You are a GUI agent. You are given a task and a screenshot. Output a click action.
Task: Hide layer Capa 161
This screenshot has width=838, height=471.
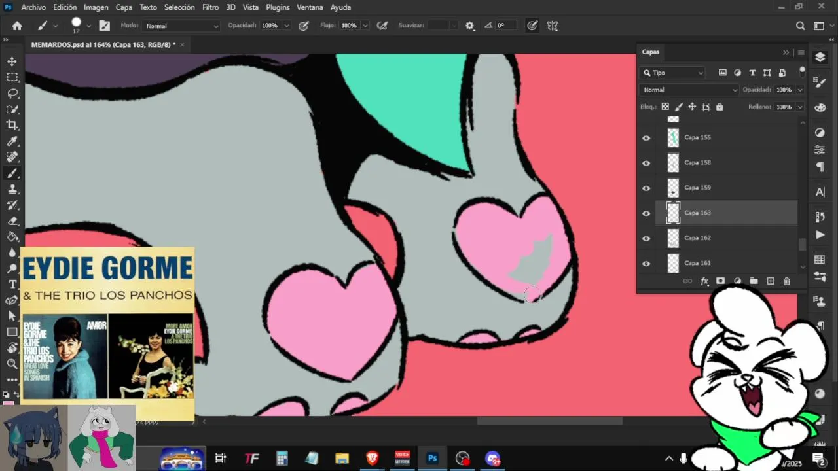point(646,264)
